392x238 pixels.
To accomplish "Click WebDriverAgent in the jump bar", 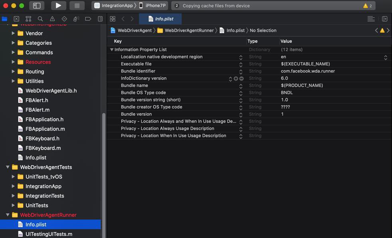I will (x=131, y=30).
